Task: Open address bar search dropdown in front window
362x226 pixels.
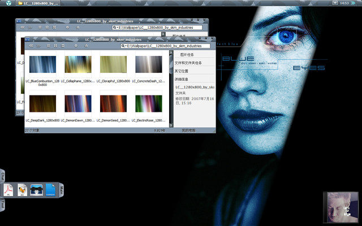Action: [x=124, y=46]
